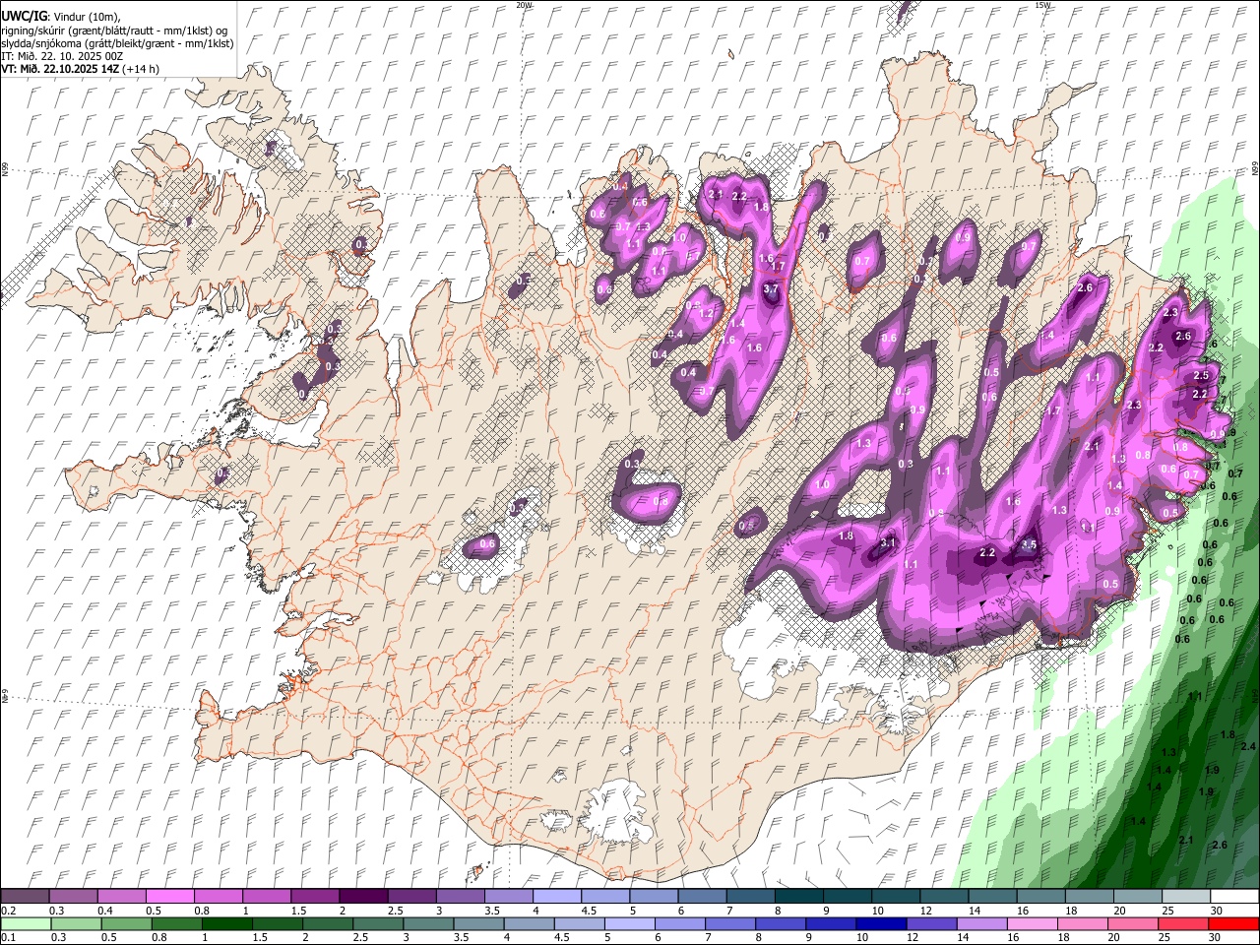1260x945 pixels.
Task: Click the 3.1 snowfall value on the map
Action: point(888,543)
